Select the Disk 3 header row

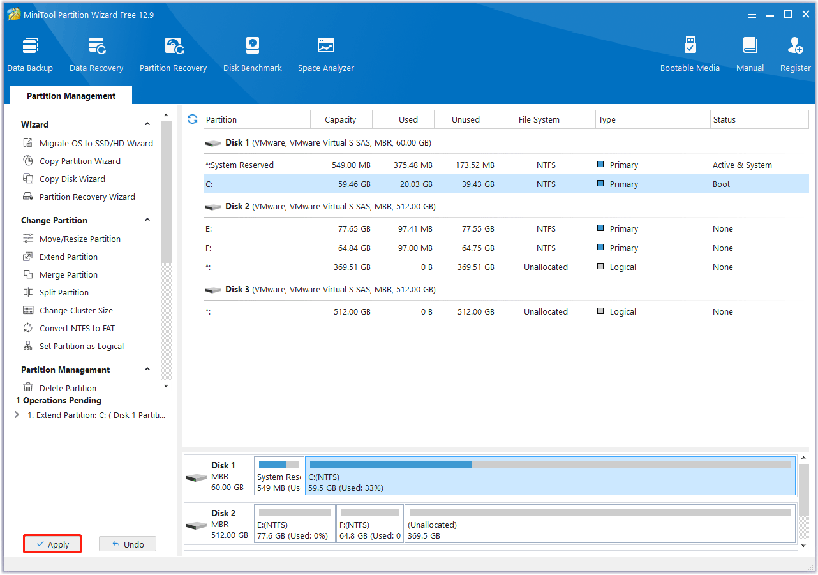point(506,290)
